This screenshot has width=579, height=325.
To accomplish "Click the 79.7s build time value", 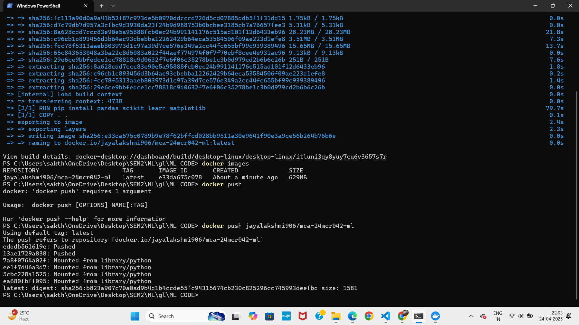I will tap(555, 108).
